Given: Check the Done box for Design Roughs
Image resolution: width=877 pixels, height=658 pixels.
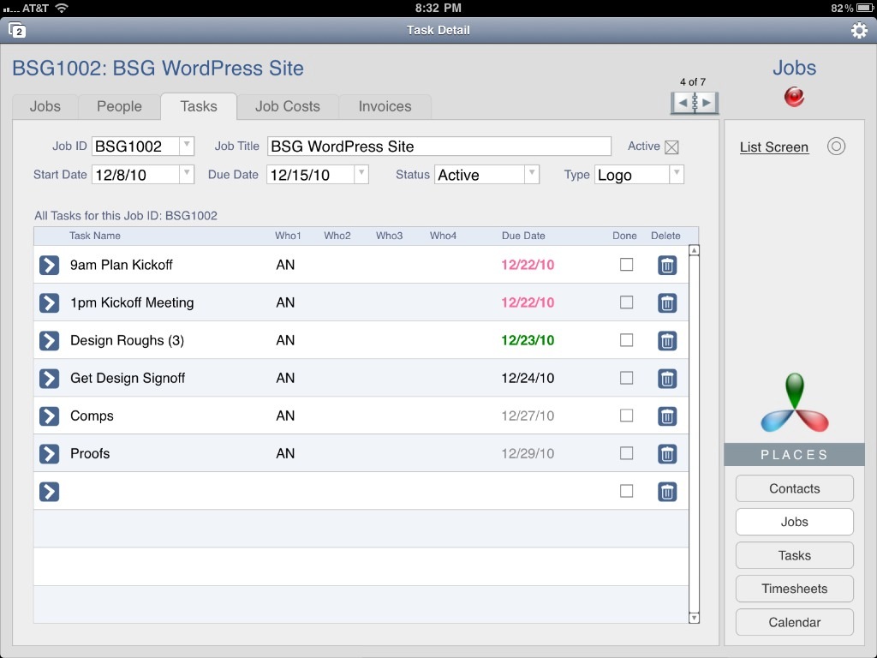Looking at the screenshot, I should 626,340.
